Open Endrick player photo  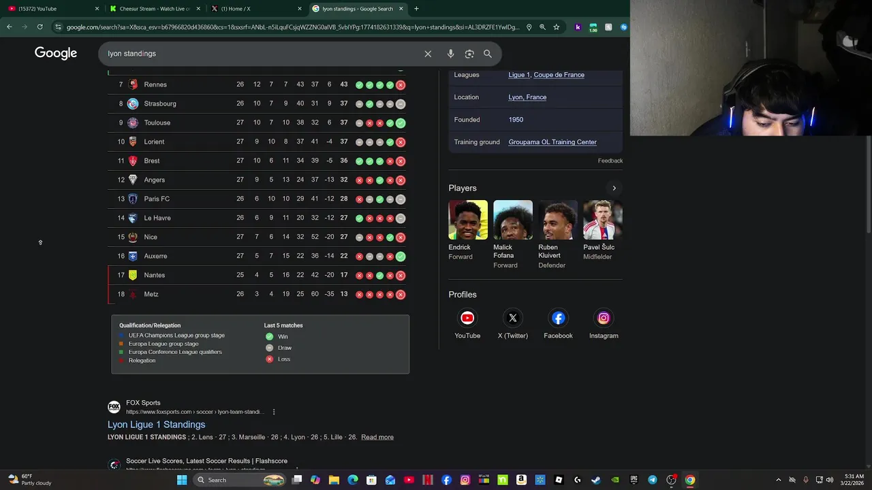click(468, 220)
